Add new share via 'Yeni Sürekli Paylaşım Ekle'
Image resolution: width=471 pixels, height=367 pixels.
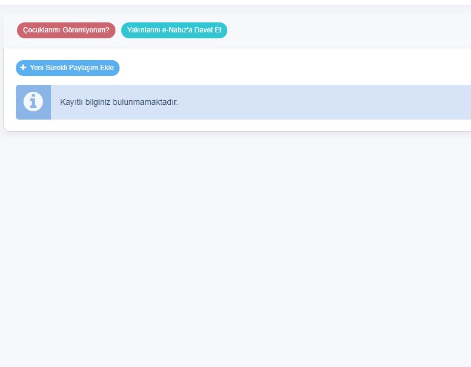coord(68,68)
